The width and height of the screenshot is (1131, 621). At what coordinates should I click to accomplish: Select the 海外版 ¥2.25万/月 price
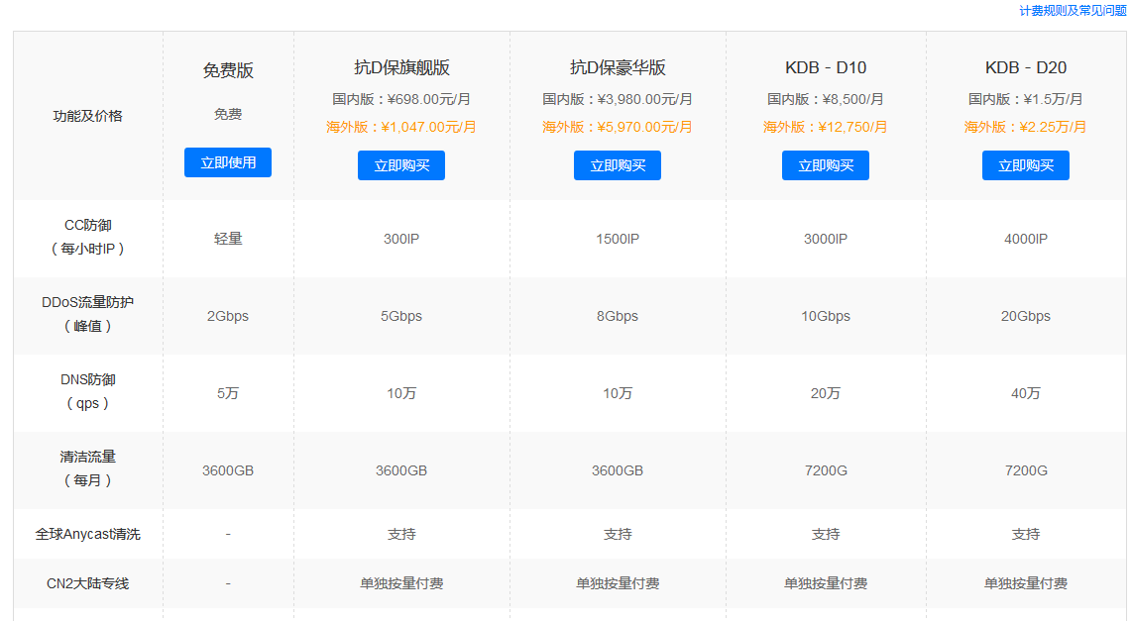pyautogui.click(x=1026, y=127)
